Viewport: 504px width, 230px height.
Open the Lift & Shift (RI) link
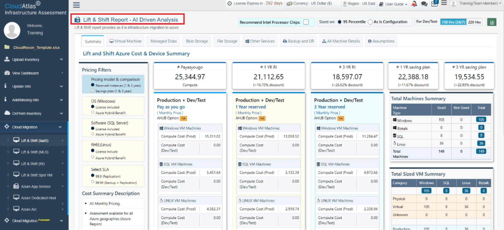coord(33,164)
